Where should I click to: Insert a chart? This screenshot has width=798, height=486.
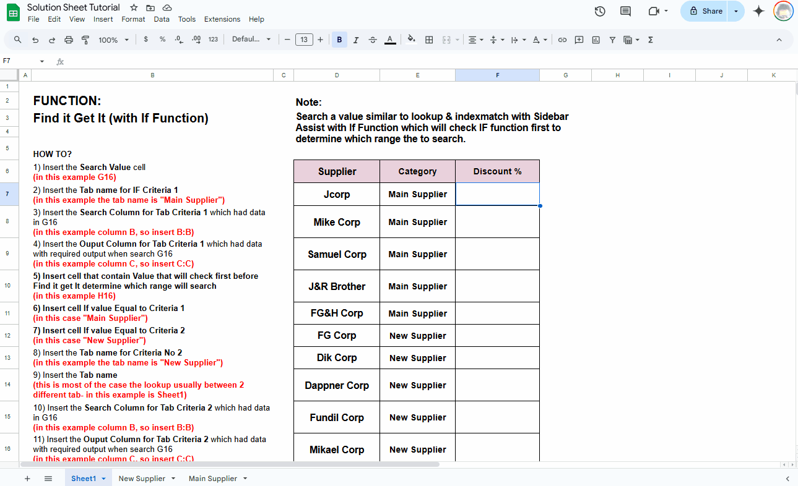click(x=596, y=40)
